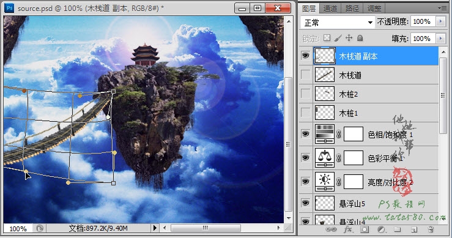Image resolution: width=452 pixels, height=238 pixels.
Task: Click the white mask thumbnail of 色彩平衡 1
Action: click(354, 158)
